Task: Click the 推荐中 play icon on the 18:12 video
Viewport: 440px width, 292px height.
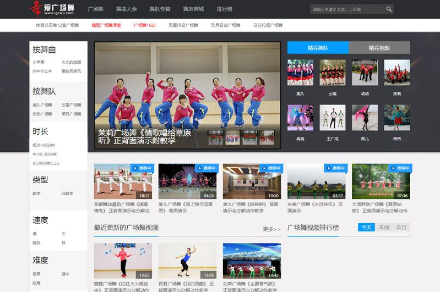Action: click(135, 168)
